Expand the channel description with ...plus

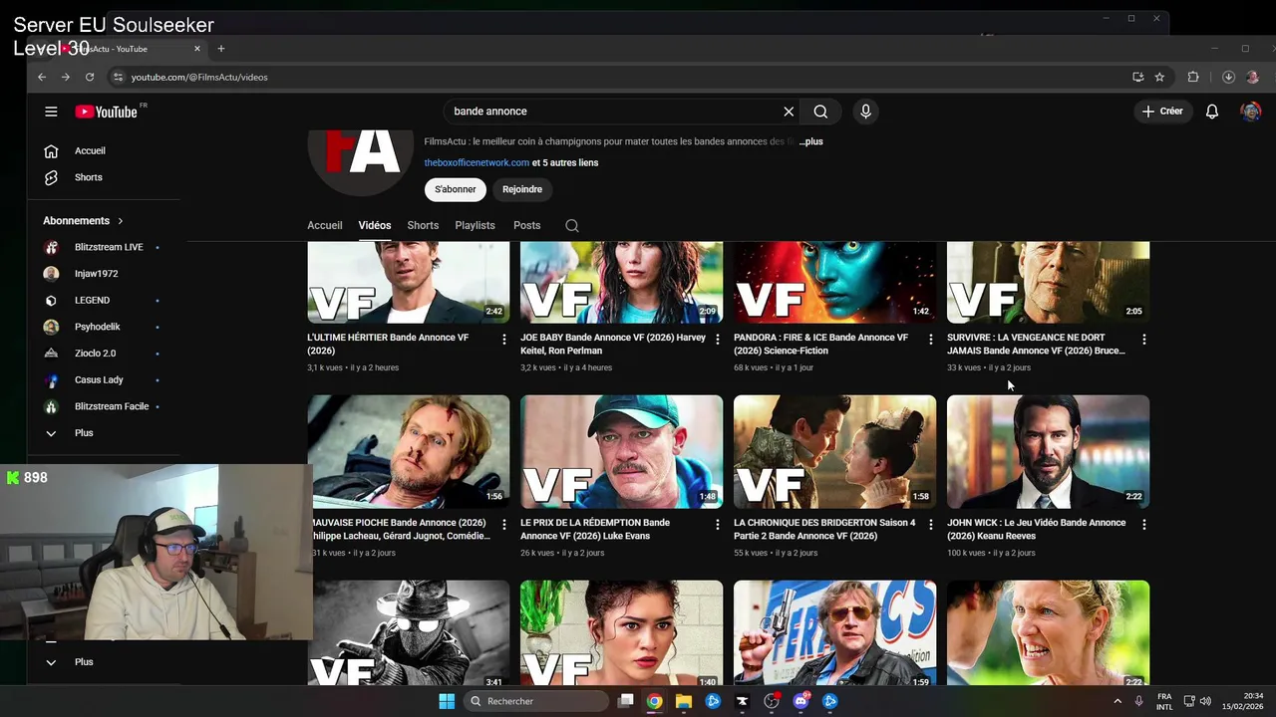coord(811,141)
